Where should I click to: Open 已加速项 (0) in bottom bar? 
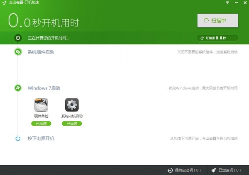pos(228,170)
